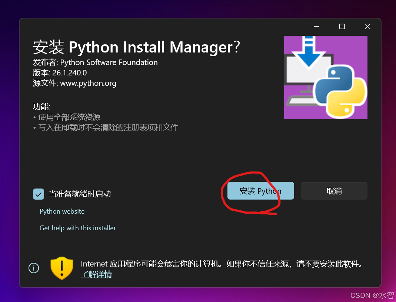Cancel installation with the 取消 button
Viewport: 396px width, 302px height.
334,191
